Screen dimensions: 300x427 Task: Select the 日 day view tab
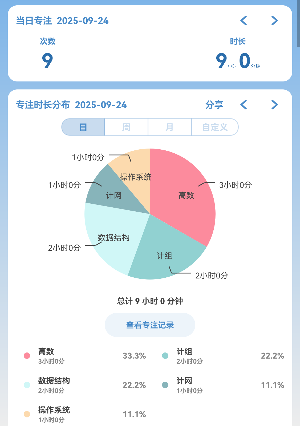83,127
